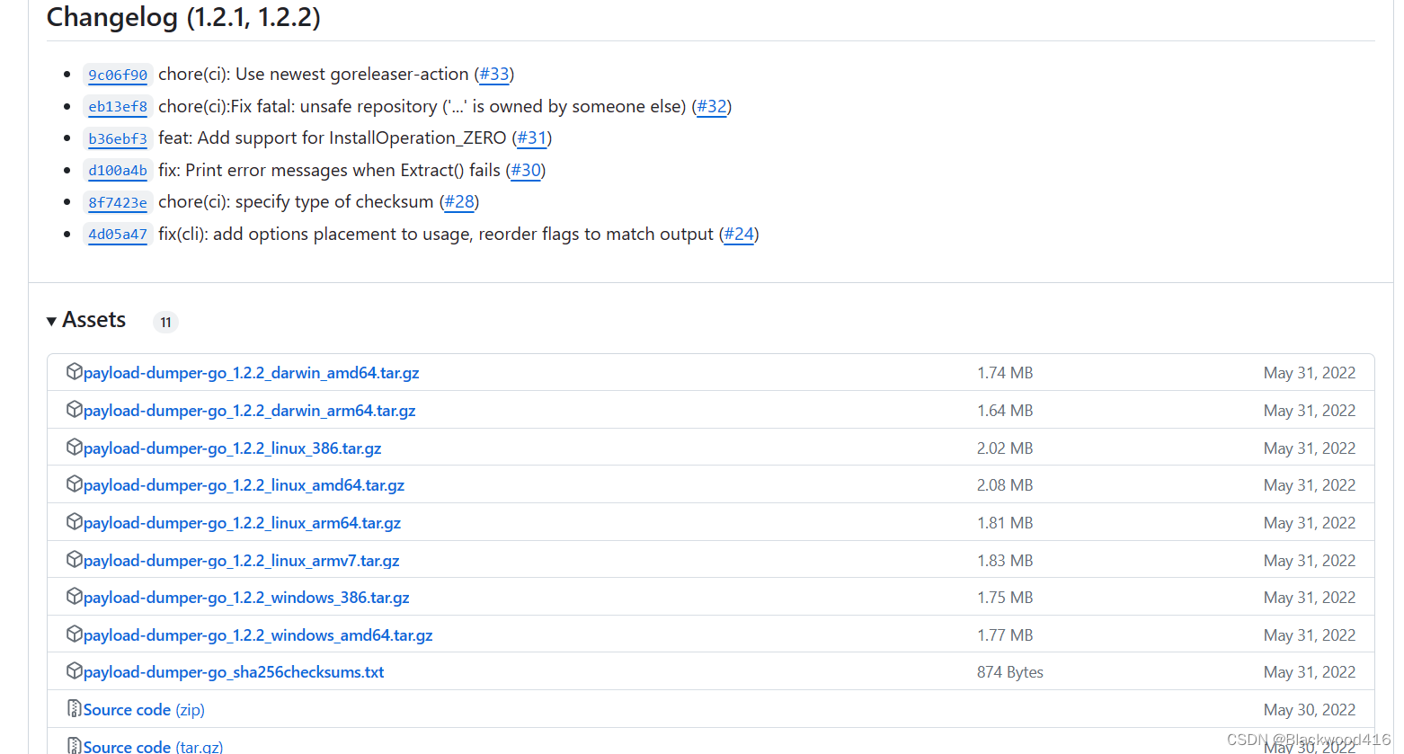Click the assets count badge showing 11
This screenshot has width=1404, height=754.
(x=165, y=321)
